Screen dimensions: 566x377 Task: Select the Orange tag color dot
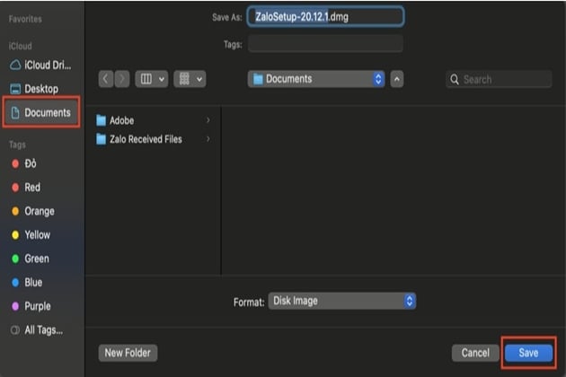(15, 211)
